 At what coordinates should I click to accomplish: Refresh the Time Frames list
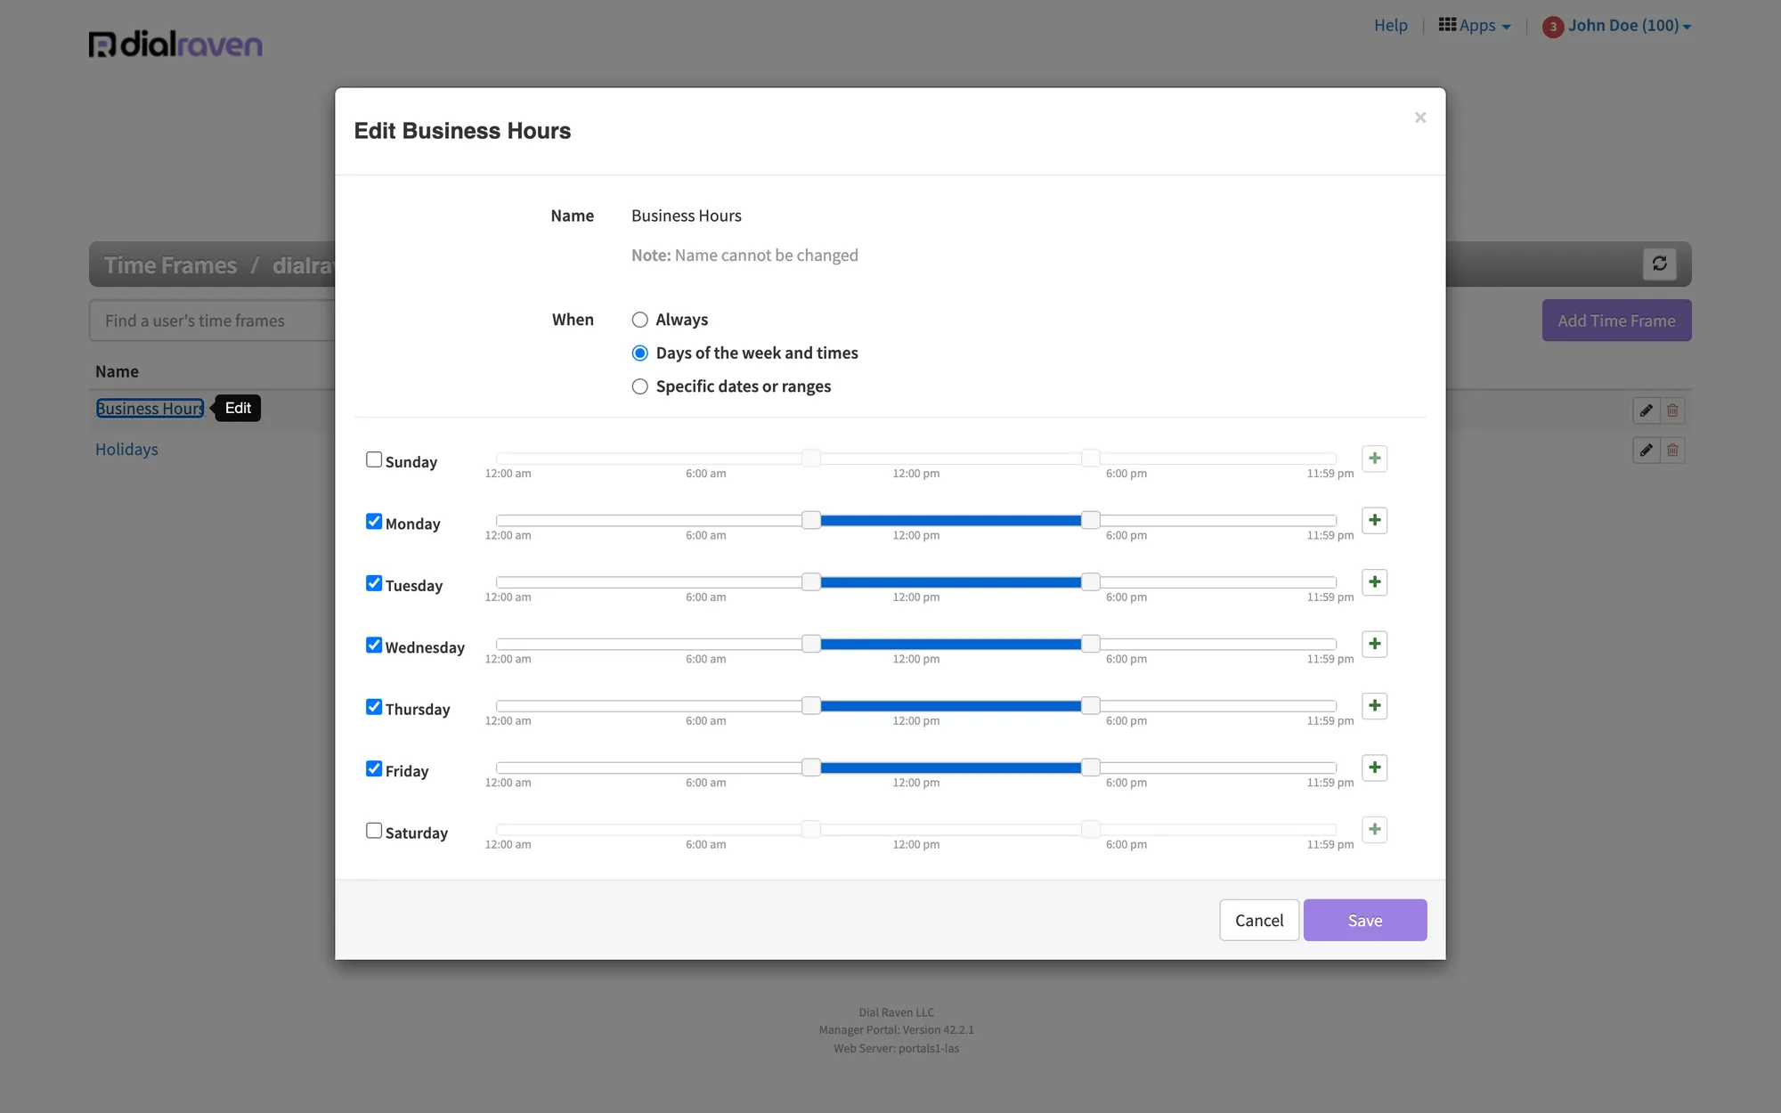click(1660, 264)
